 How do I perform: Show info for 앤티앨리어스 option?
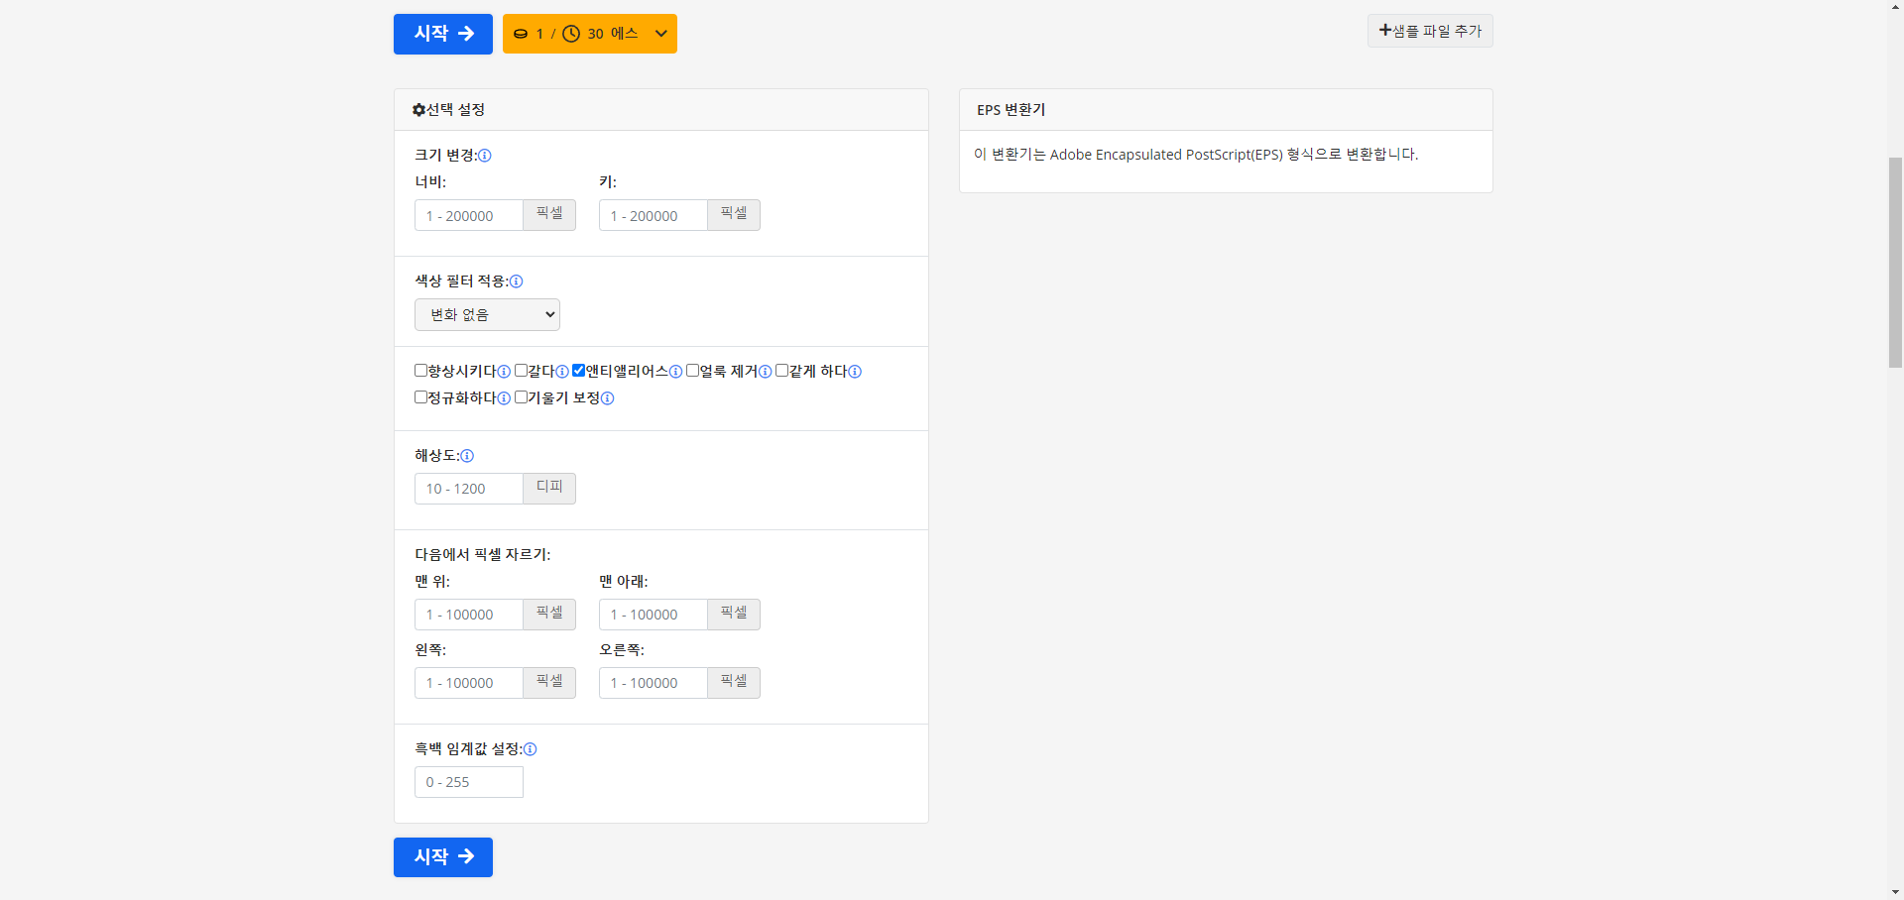pos(676,372)
